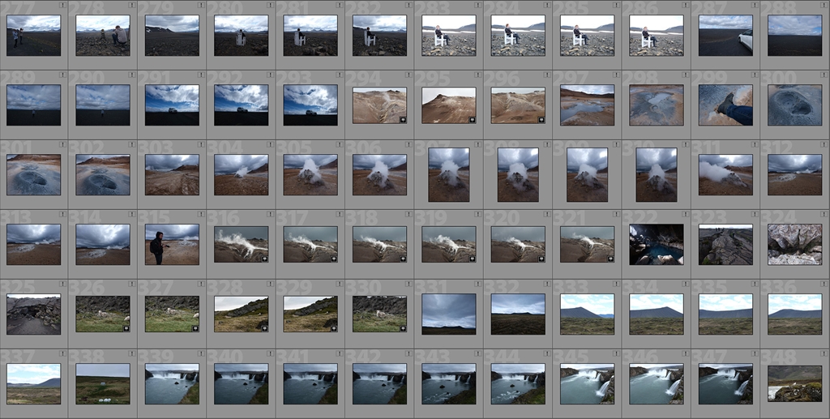Click the metadata alert icon on cell 300
The image size is (830, 419).
click(x=824, y=75)
